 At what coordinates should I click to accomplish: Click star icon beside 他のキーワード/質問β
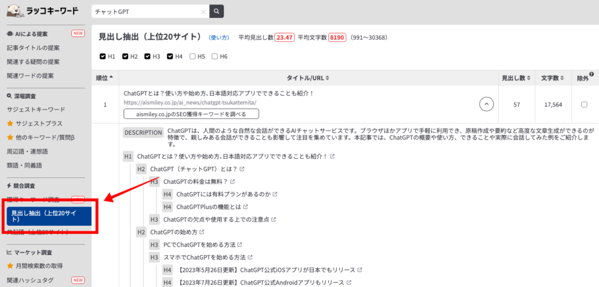[x=10, y=137]
